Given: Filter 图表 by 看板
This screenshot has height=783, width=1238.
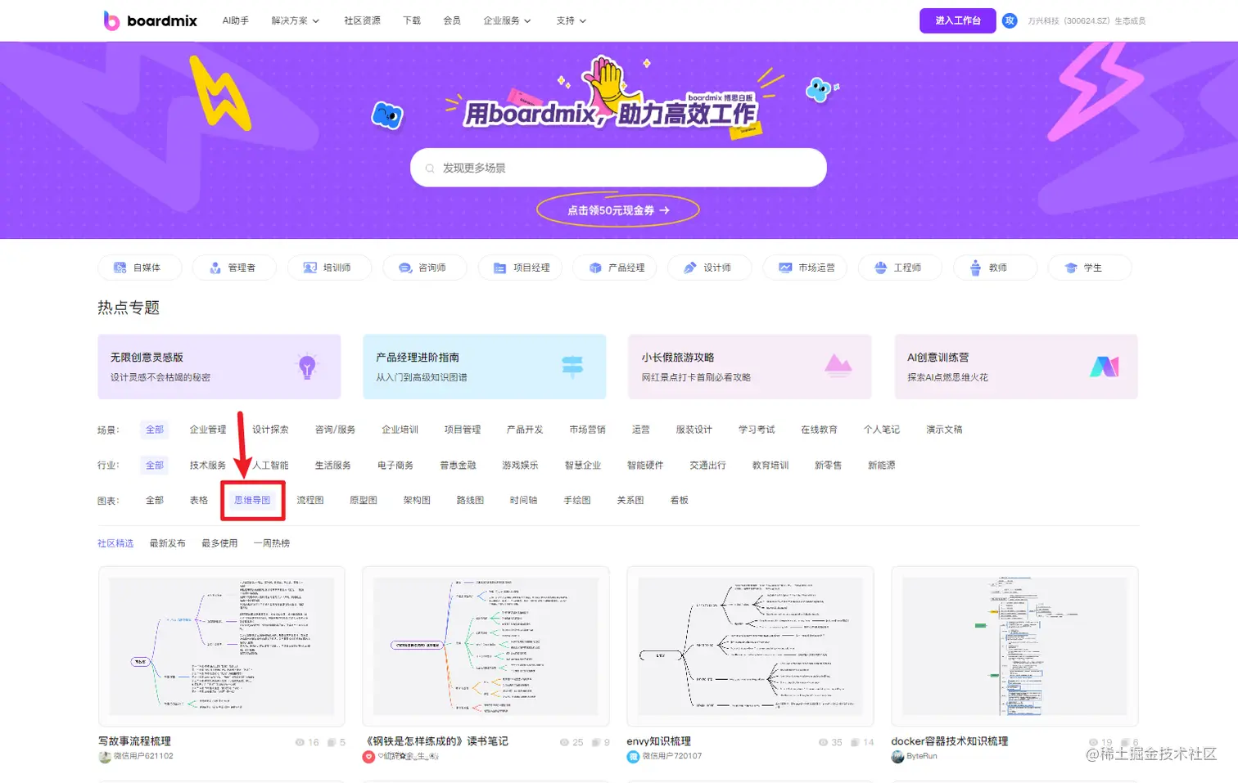Looking at the screenshot, I should (680, 500).
